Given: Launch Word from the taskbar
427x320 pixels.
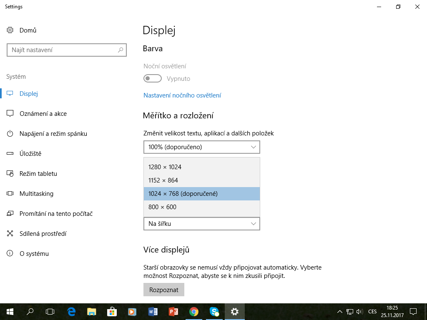Looking at the screenshot, I should (153, 312).
